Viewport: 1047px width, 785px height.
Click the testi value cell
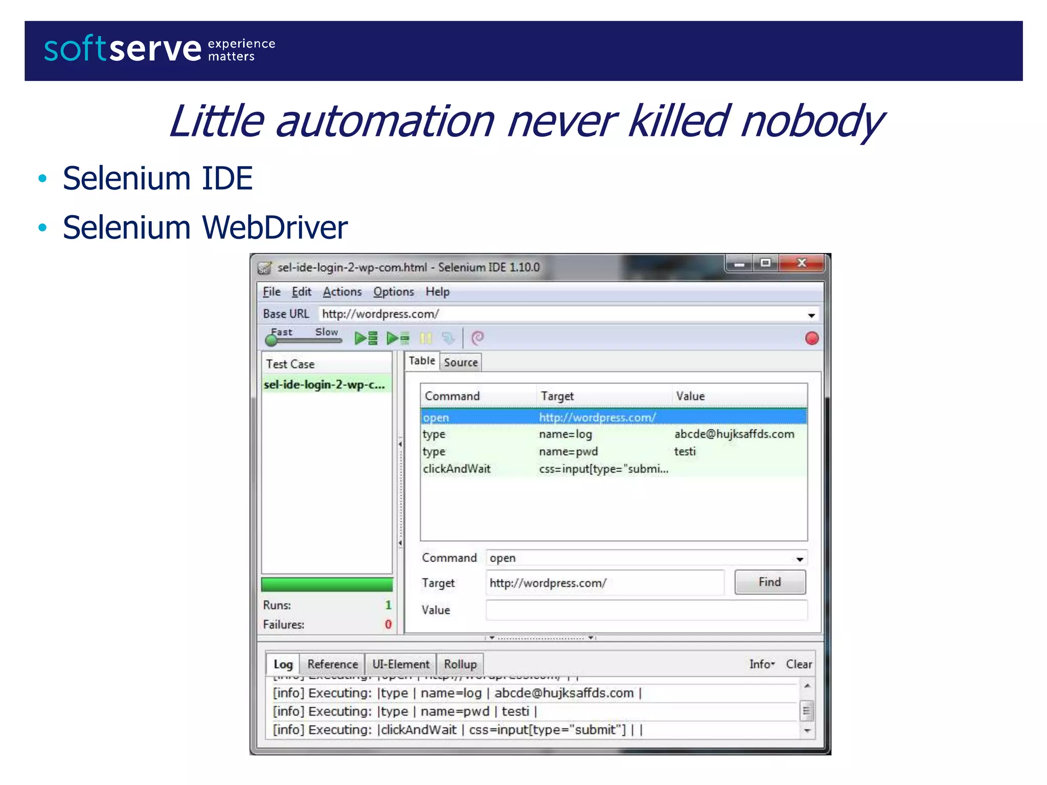685,451
